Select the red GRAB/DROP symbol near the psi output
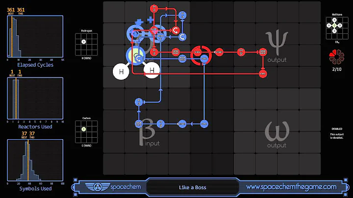The image size is (353, 198). coord(263,52)
